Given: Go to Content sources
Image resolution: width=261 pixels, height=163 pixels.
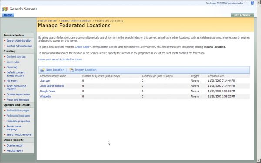Looking at the screenshot, I should tap(16, 57).
